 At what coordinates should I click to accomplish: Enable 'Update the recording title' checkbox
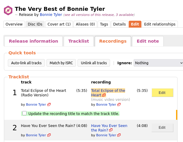(x=24, y=113)
